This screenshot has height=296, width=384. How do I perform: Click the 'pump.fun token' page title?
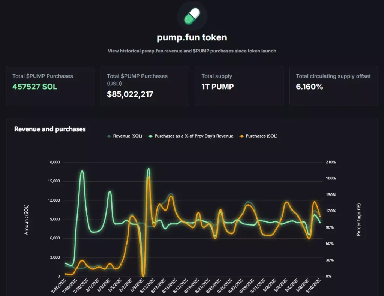click(x=192, y=37)
